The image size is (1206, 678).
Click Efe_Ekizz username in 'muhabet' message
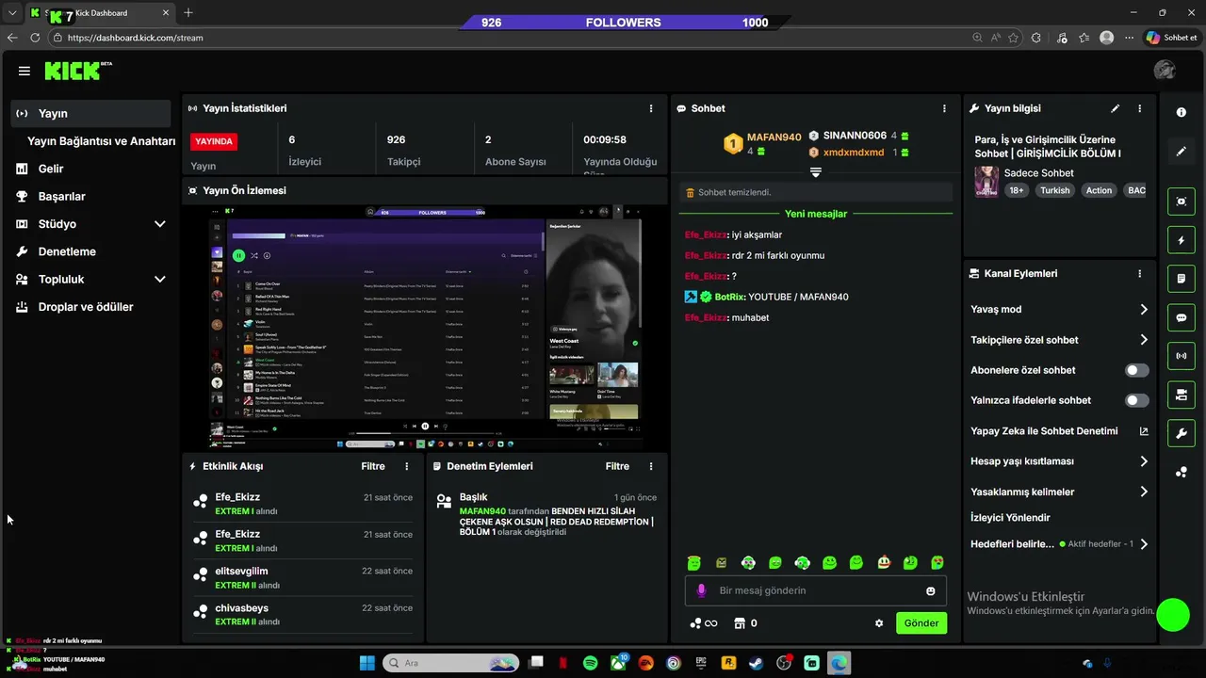tap(707, 317)
